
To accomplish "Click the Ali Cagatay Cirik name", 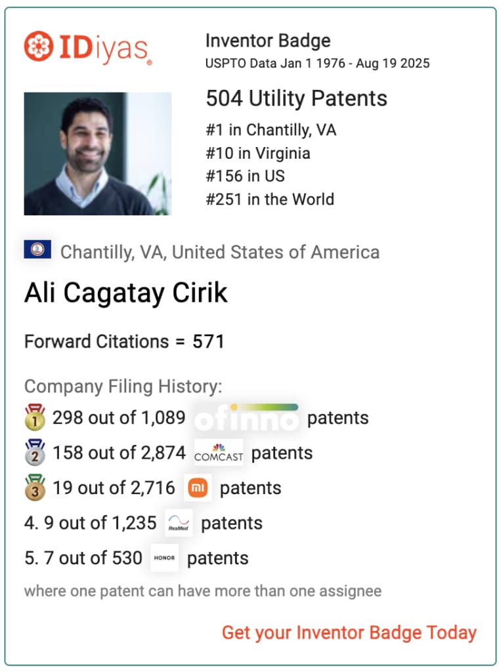I will 126,293.
